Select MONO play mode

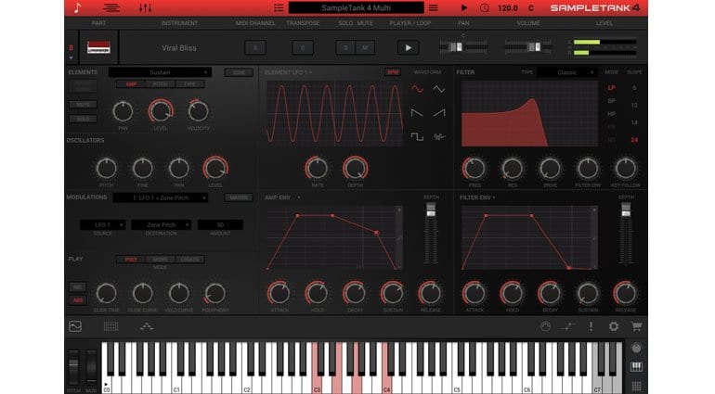(x=160, y=260)
